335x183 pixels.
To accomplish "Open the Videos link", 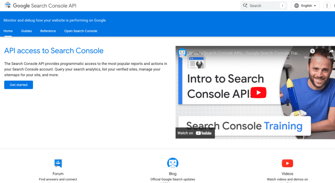I will [287, 174].
